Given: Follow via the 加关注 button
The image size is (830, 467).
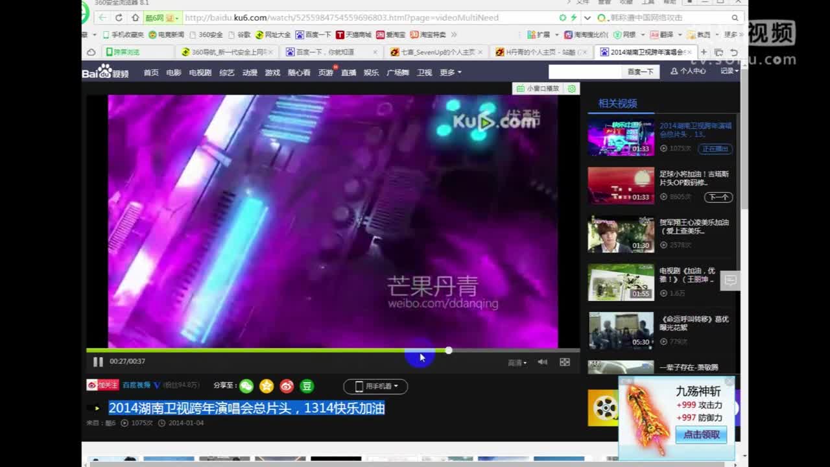Looking at the screenshot, I should click(x=102, y=384).
